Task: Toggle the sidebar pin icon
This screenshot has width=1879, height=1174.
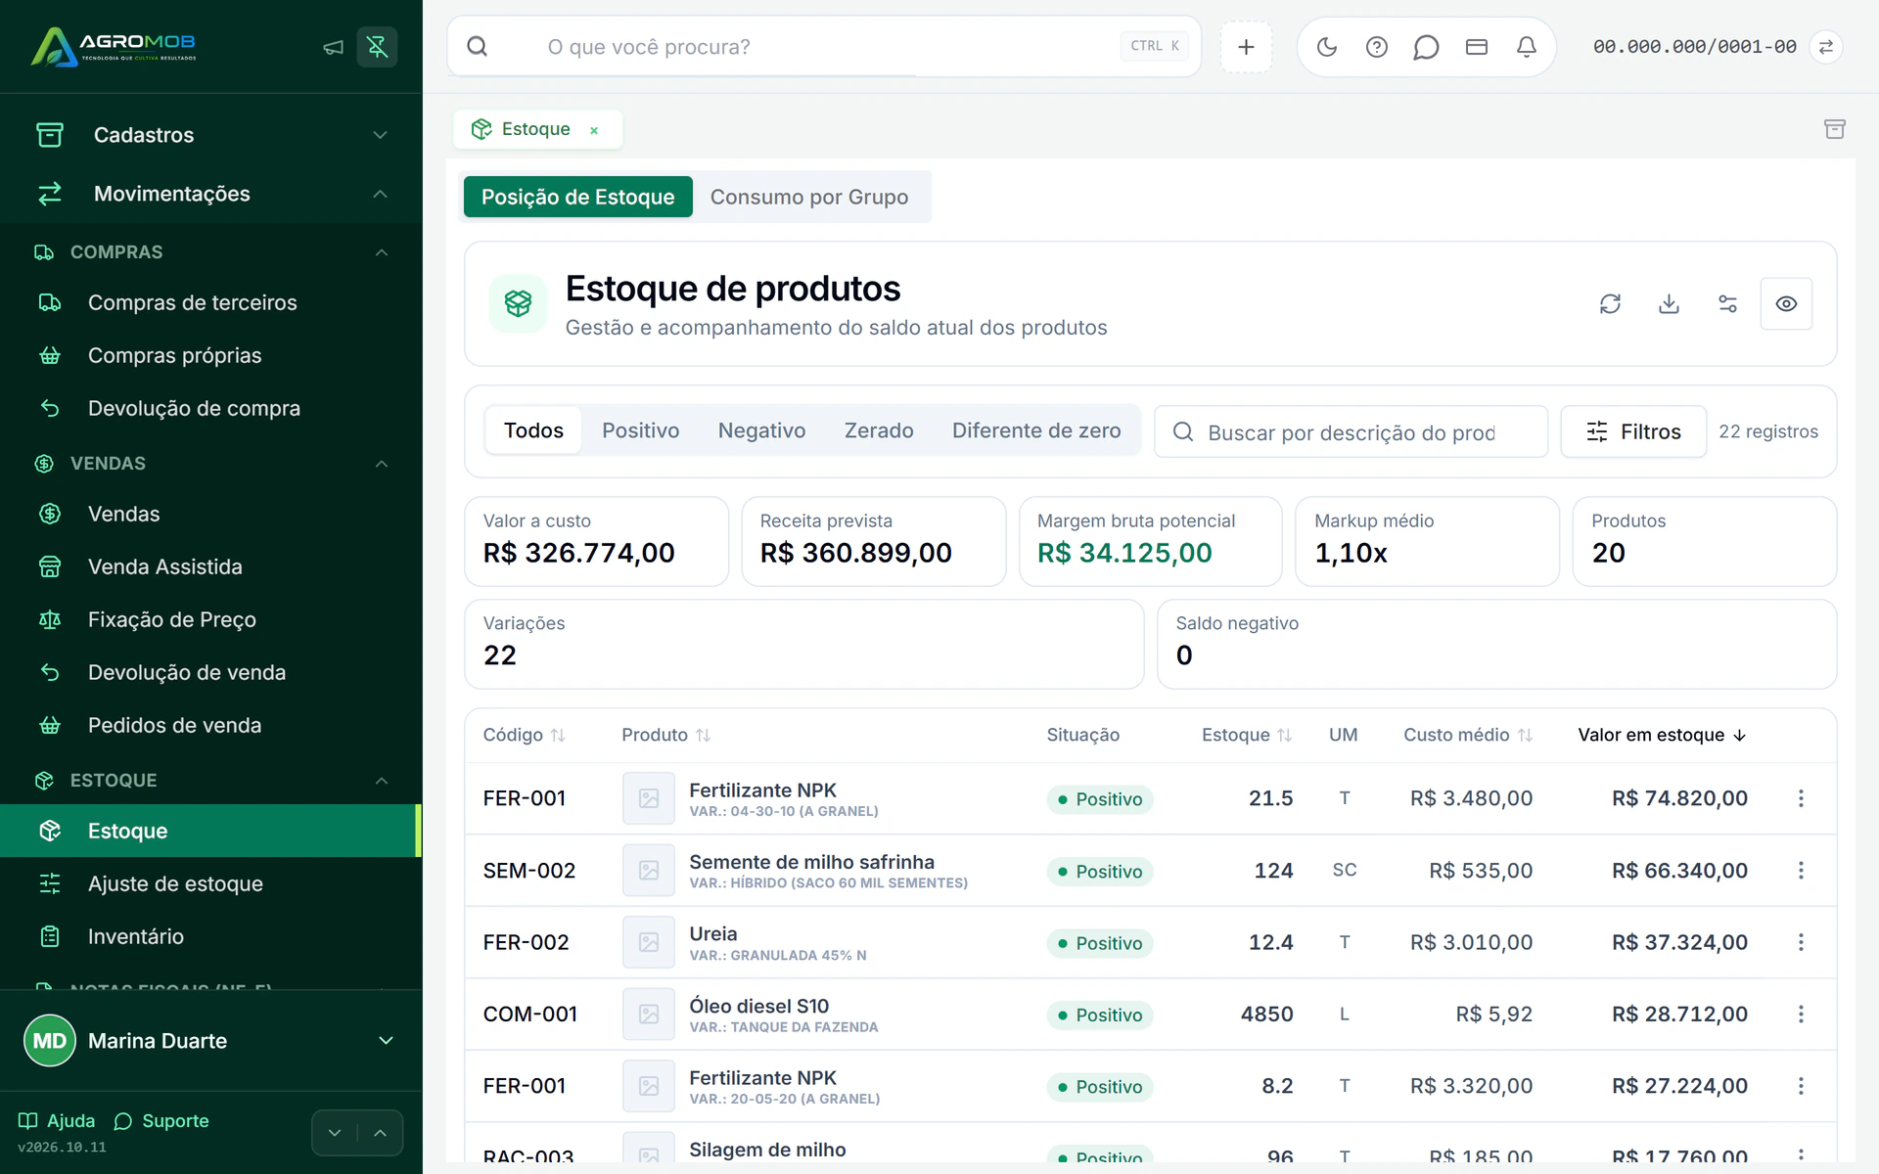Action: [x=377, y=47]
